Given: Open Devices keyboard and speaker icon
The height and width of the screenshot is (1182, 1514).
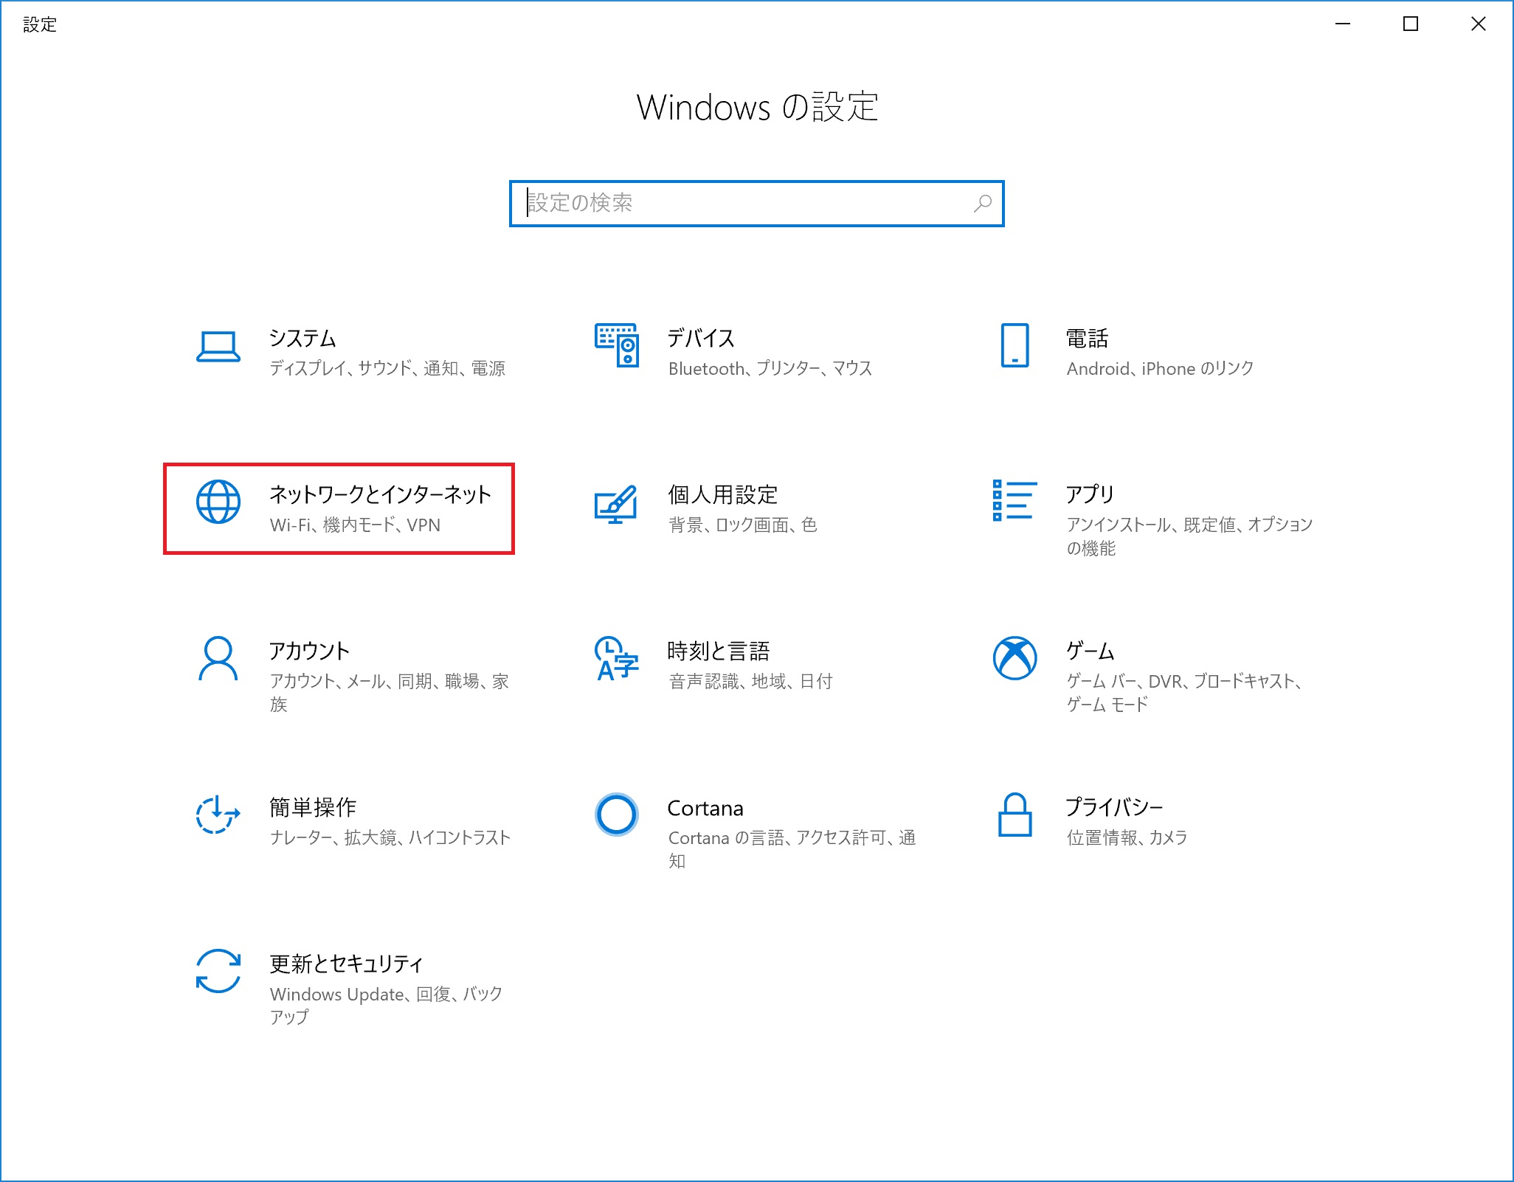Looking at the screenshot, I should pyautogui.click(x=616, y=345).
